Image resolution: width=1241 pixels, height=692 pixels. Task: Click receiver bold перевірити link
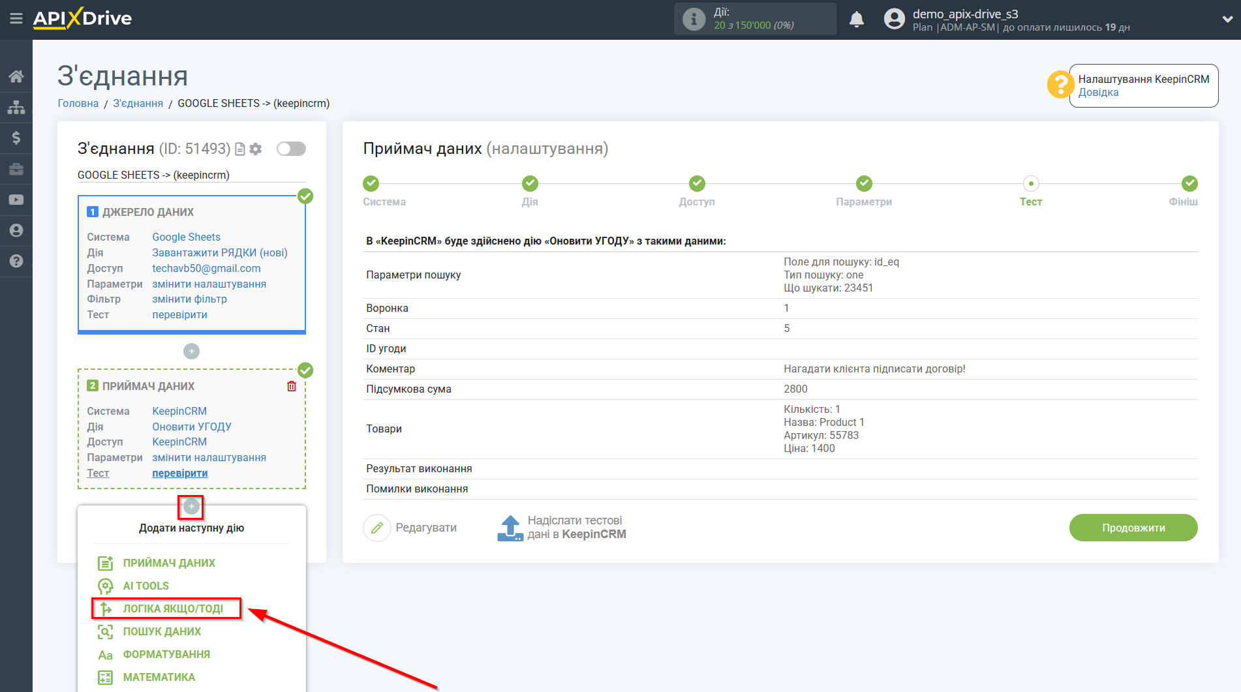179,473
